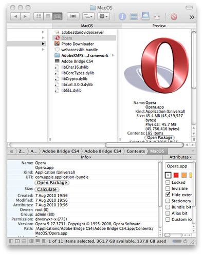Image resolution: width=203 pixels, height=256 pixels.
Task: Open the gear Action menu
Action: click(x=103, y=16)
